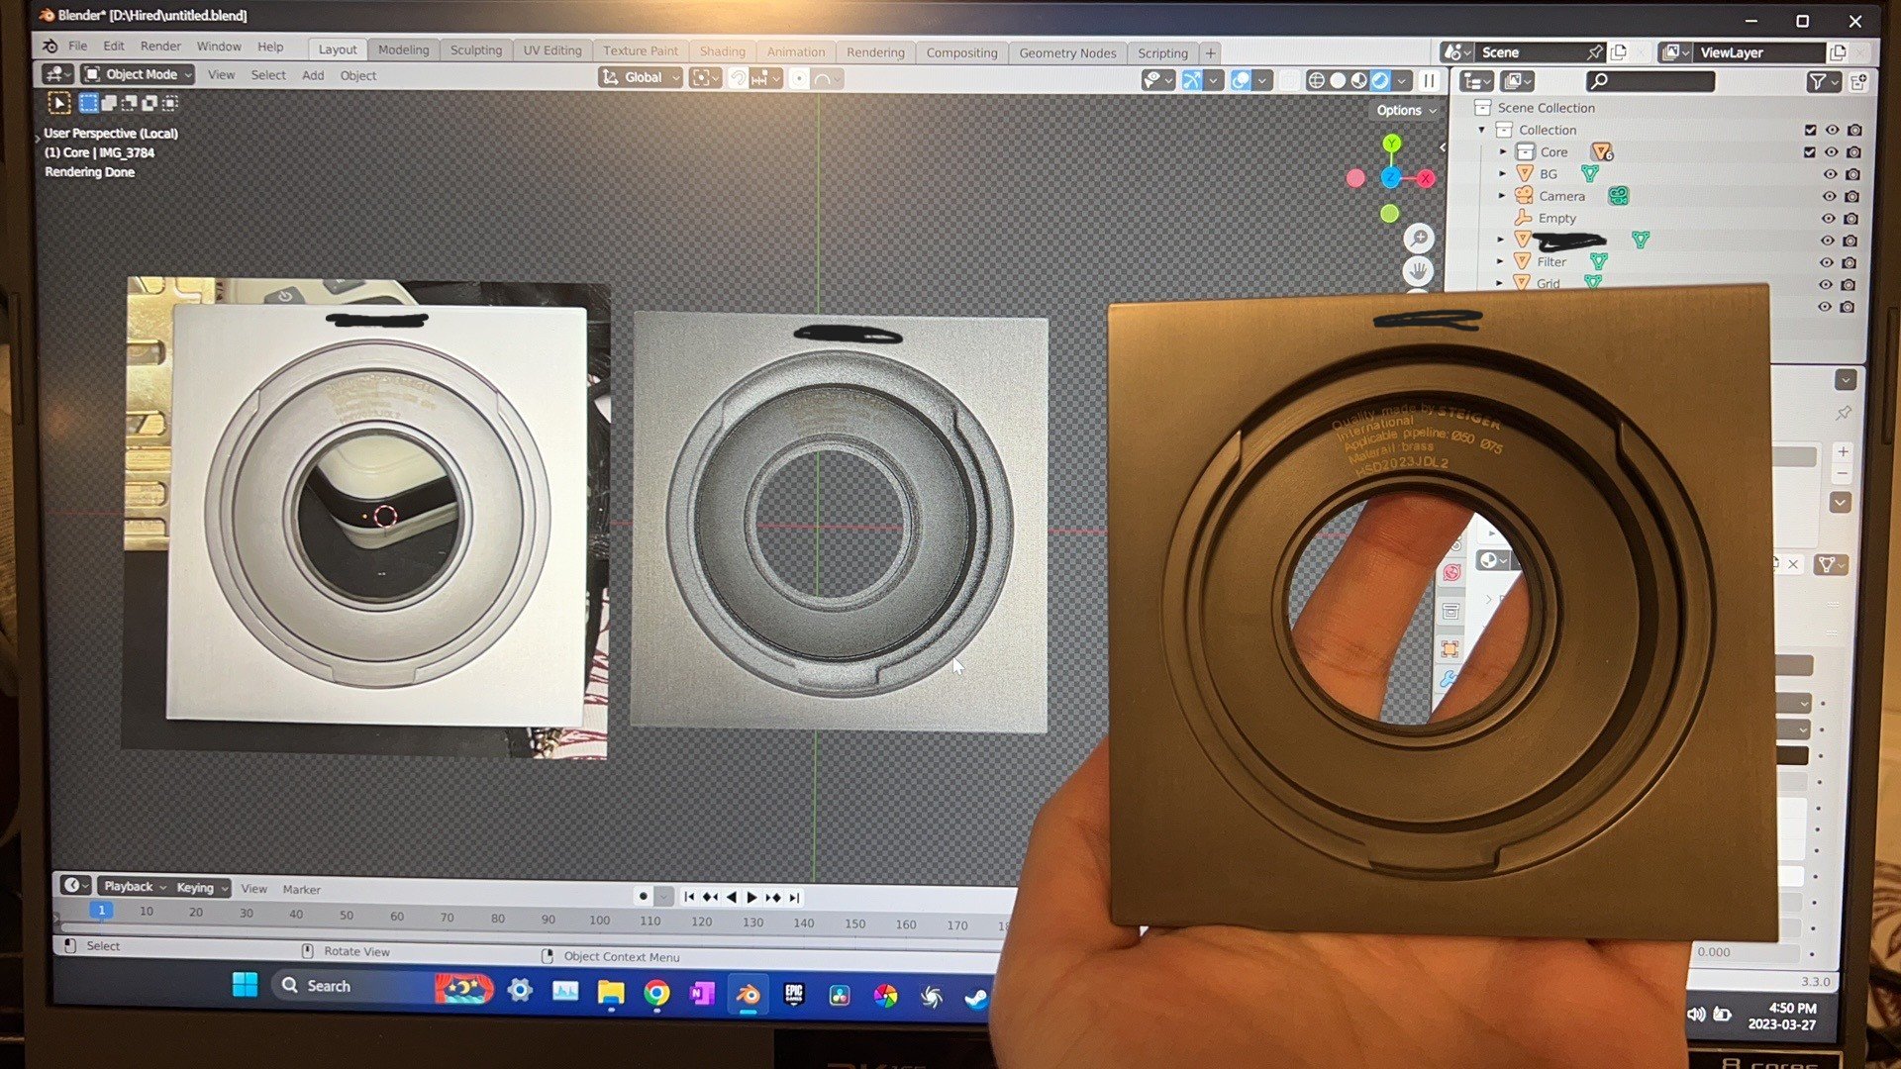Open Blender from the Windows taskbar

pyautogui.click(x=749, y=994)
